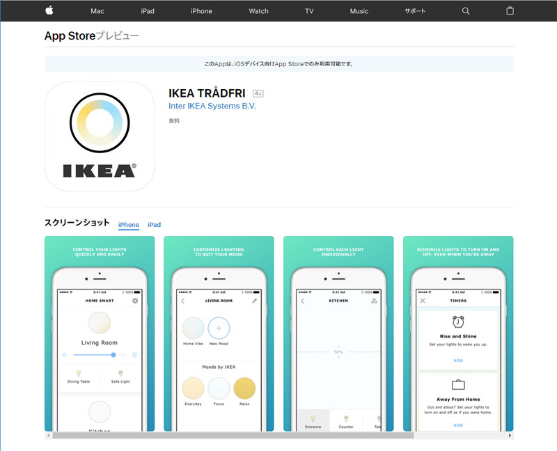Open the Music menu item

(359, 11)
